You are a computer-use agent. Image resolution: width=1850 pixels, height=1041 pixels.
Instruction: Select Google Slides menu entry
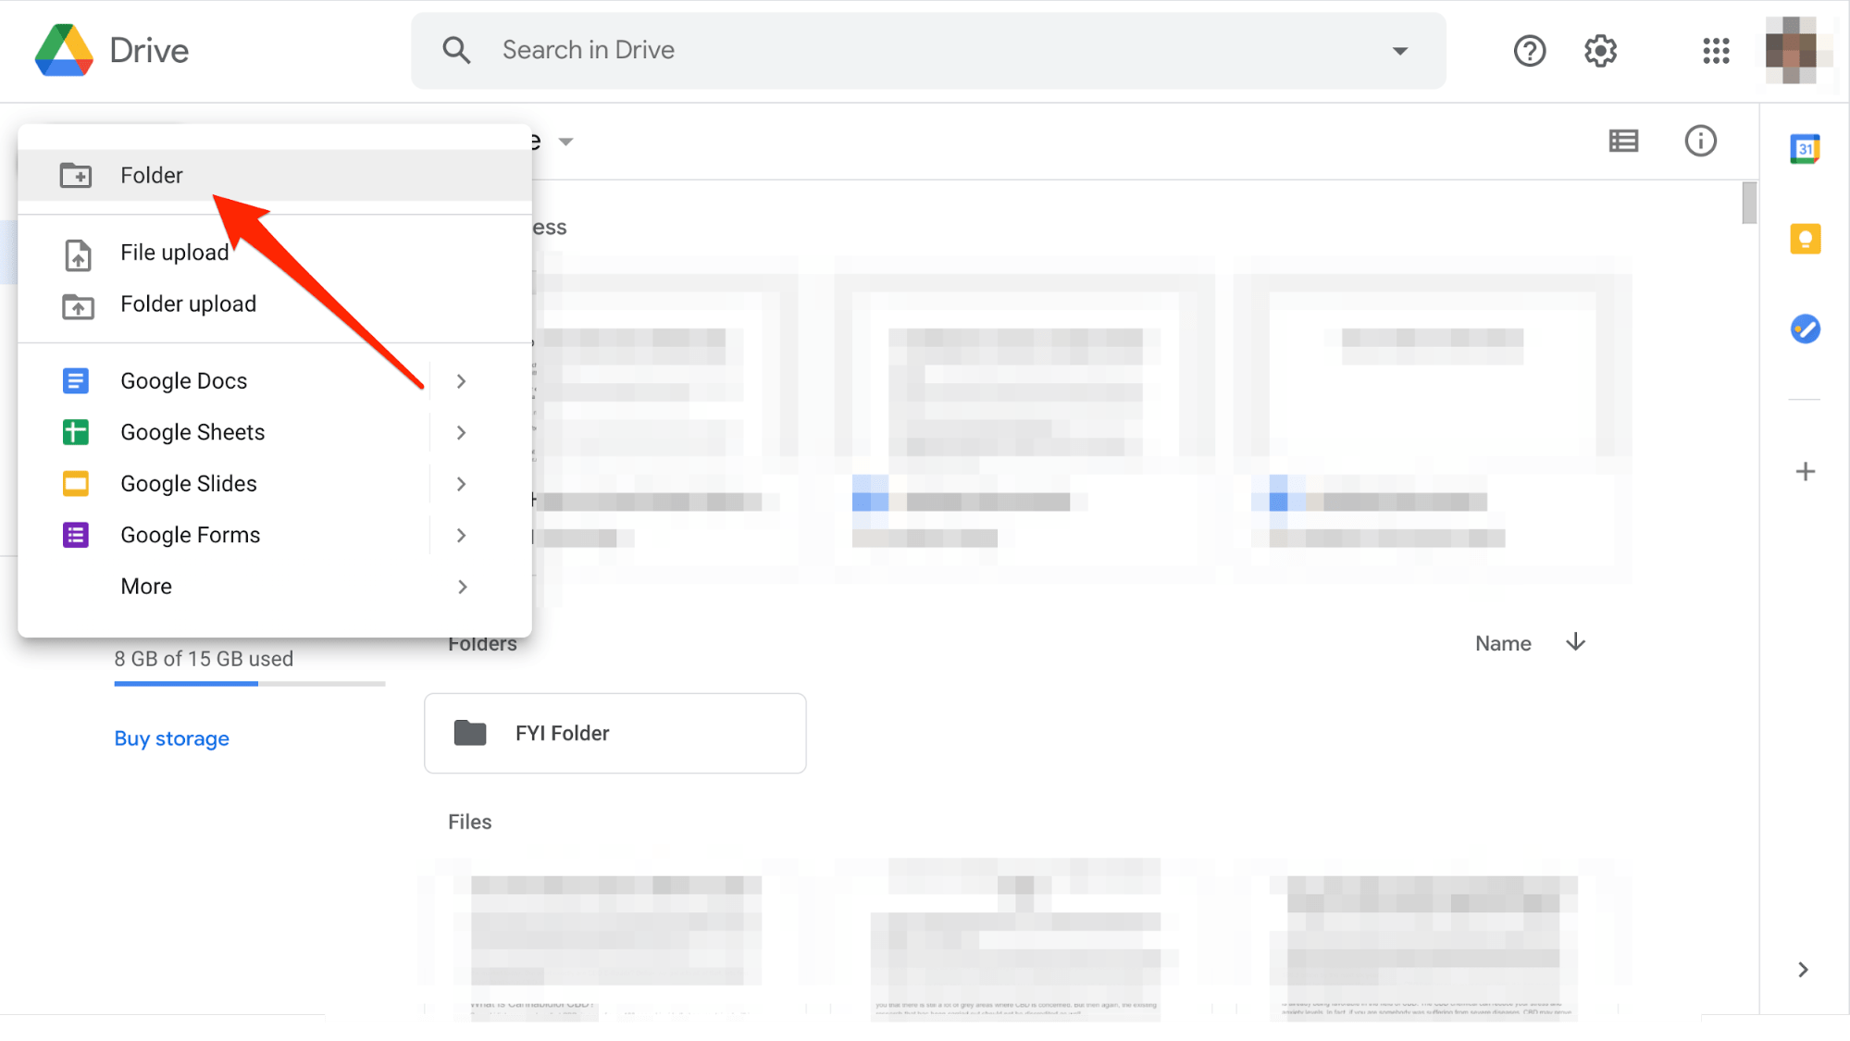[275, 484]
